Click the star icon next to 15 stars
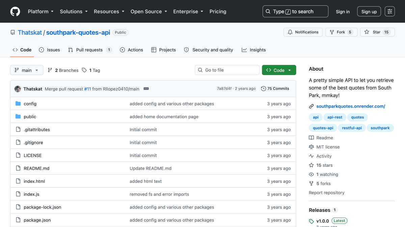Image resolution: width=405 pixels, height=227 pixels. [311, 165]
